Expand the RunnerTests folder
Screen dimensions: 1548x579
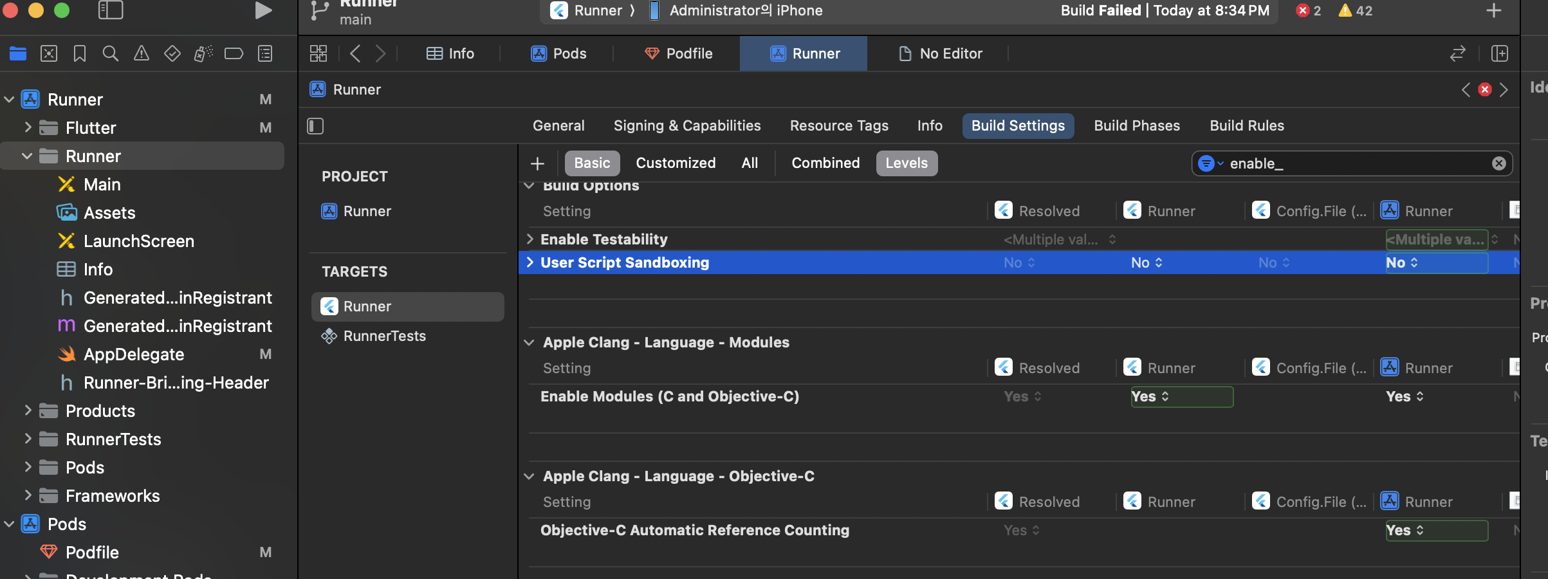(27, 439)
